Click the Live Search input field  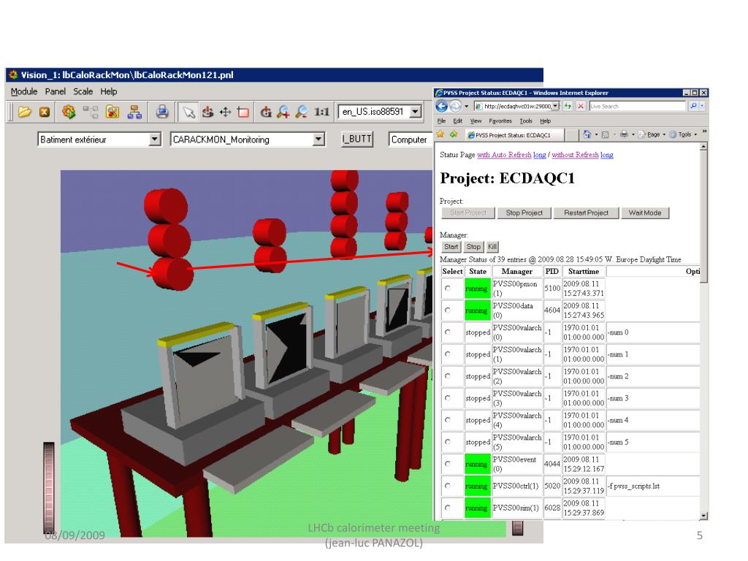tap(638, 107)
